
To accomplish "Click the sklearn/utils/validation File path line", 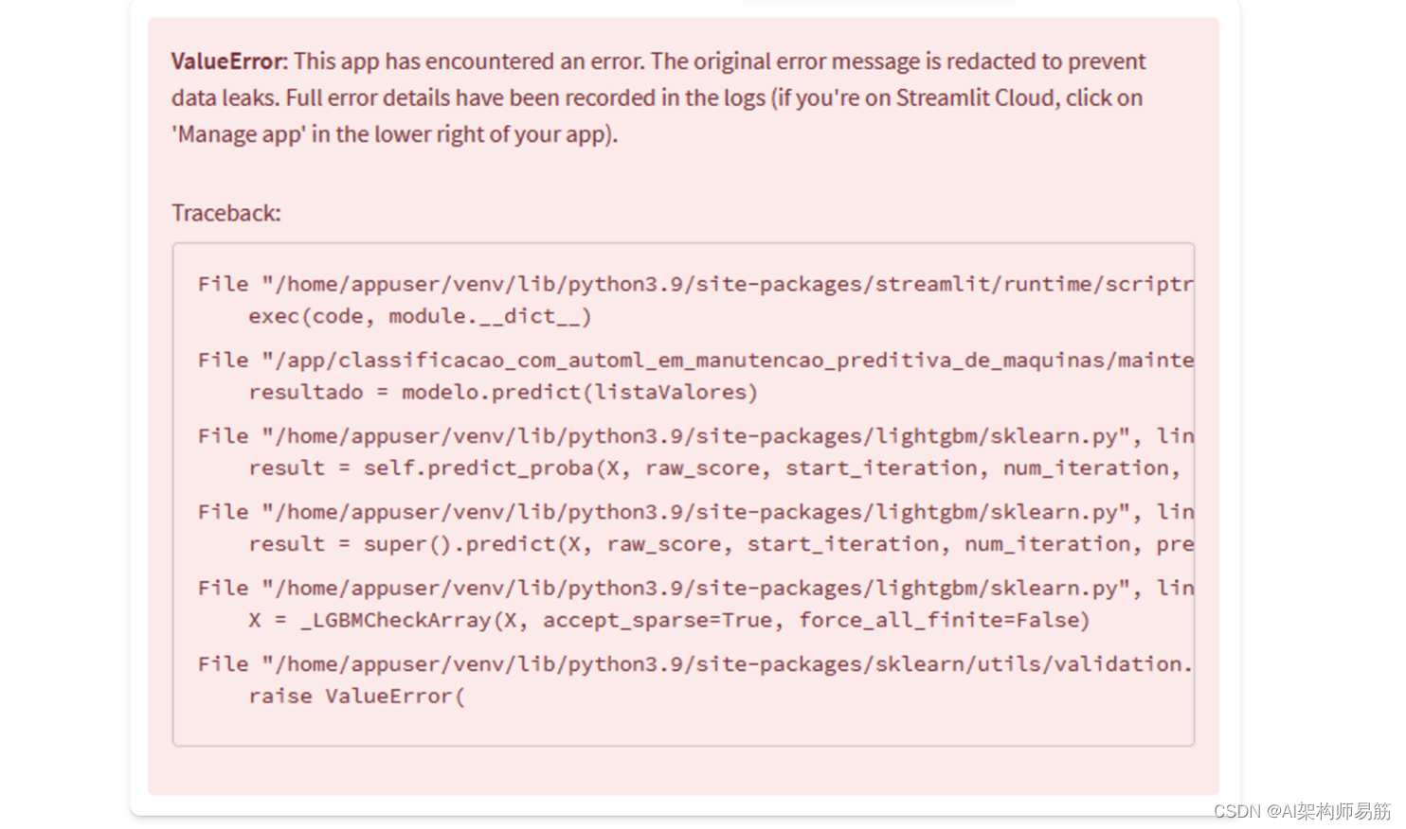I will pyautogui.click(x=695, y=664).
